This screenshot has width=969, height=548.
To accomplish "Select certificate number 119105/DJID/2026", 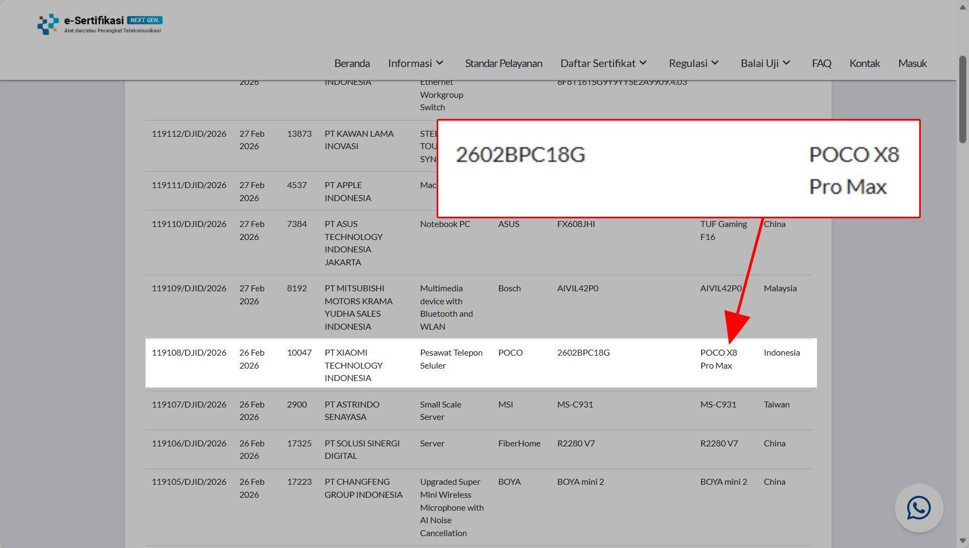I will click(189, 482).
